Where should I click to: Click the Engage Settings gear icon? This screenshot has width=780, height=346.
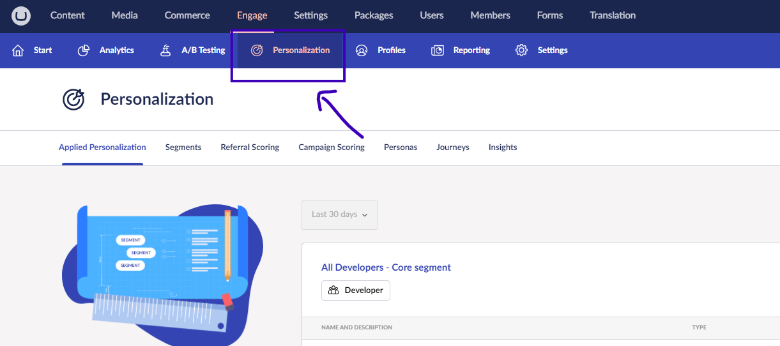pyautogui.click(x=521, y=50)
